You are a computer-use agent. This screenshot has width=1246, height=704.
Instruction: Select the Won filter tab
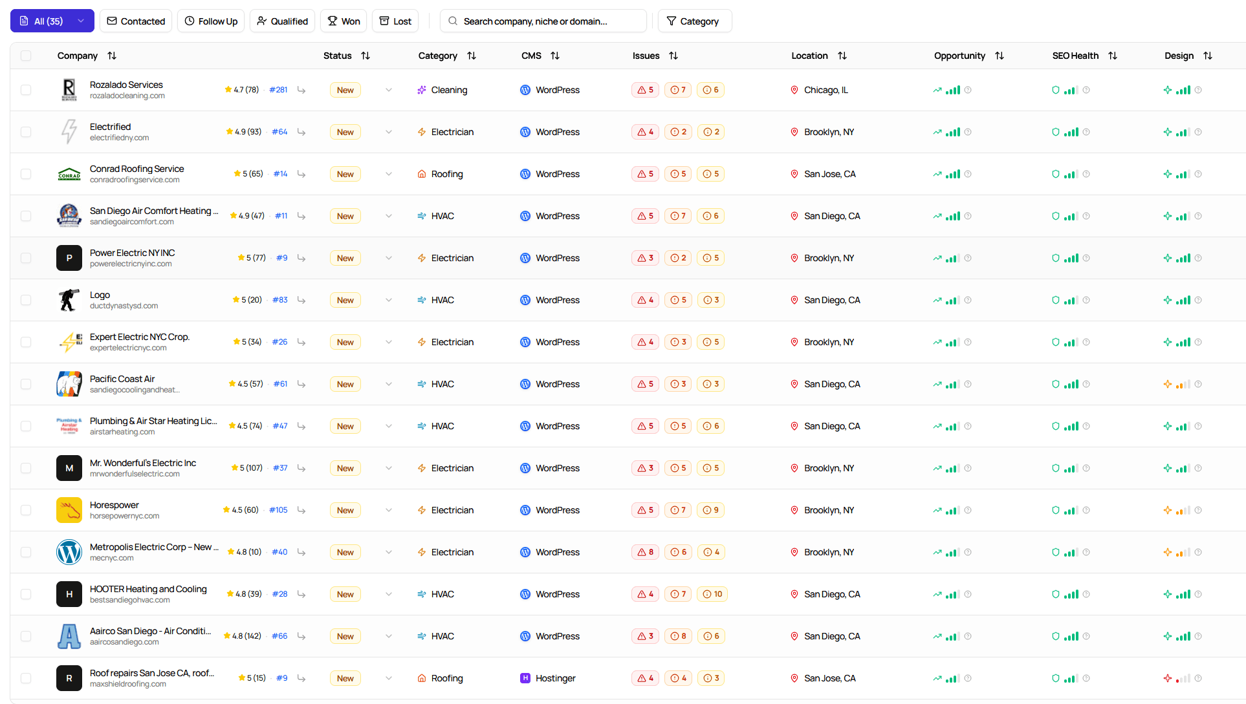click(343, 20)
